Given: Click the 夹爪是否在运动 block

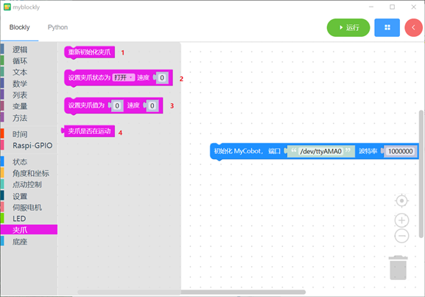Looking at the screenshot, I should point(88,131).
